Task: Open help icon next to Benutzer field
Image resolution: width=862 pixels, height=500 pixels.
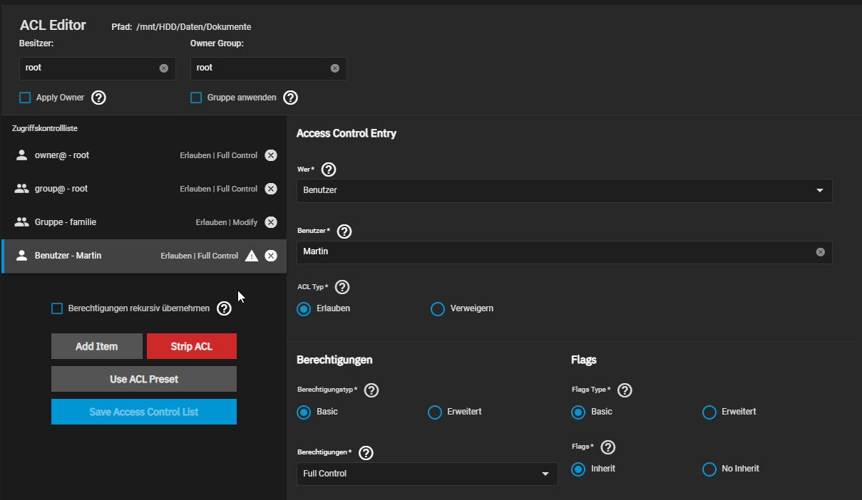Action: tap(344, 231)
